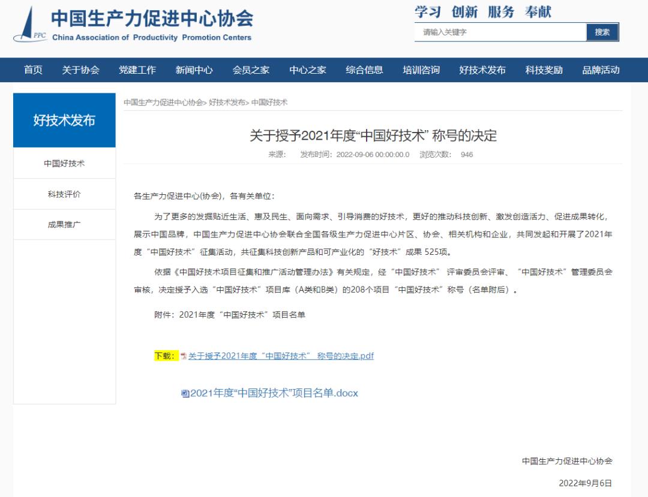Click site title 中国生产力促进中心协会
This screenshot has height=497, width=648.
[152, 18]
